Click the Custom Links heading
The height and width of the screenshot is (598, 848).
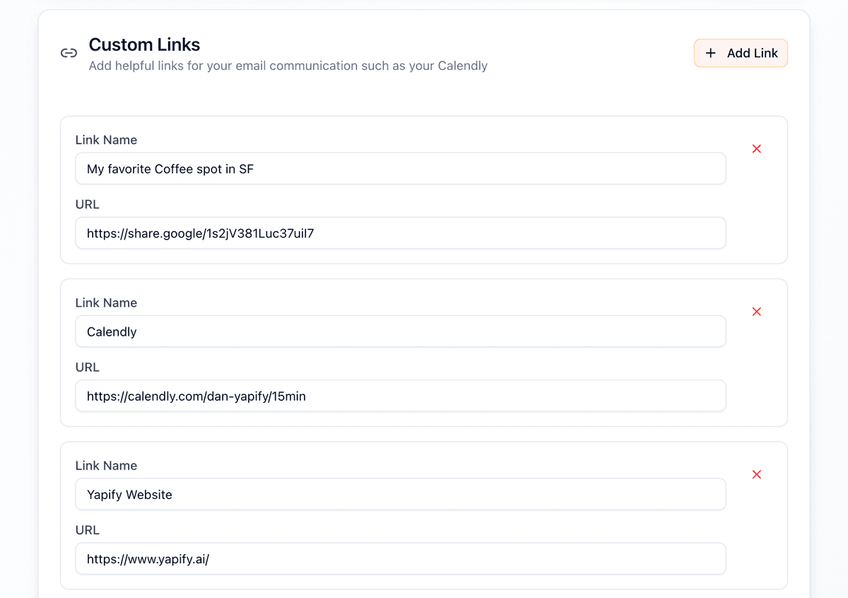[x=144, y=44]
